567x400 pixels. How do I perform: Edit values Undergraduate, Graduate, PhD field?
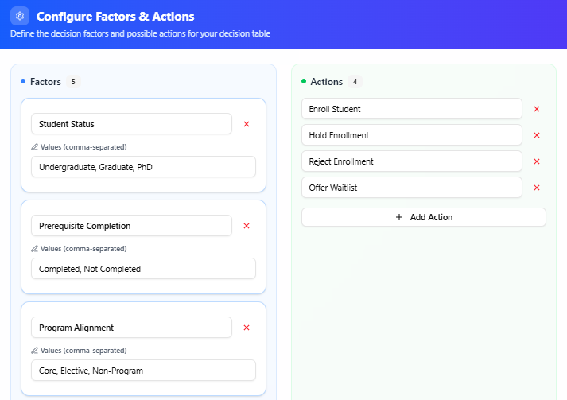143,167
